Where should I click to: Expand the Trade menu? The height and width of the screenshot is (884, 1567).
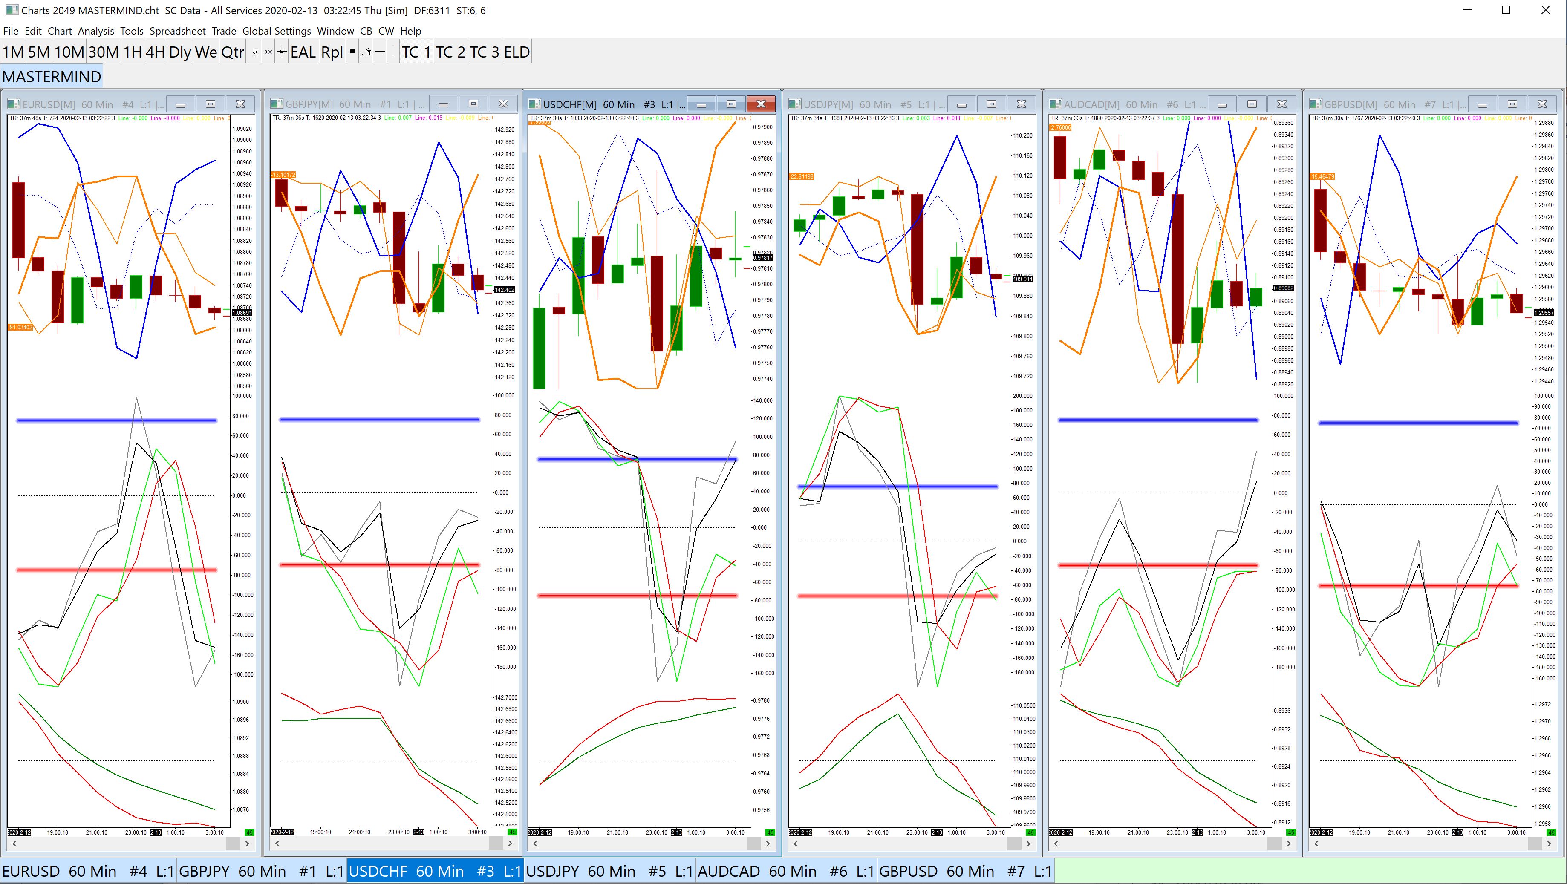[224, 31]
